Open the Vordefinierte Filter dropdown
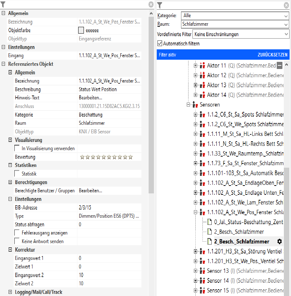The image size is (291, 296). [241, 34]
